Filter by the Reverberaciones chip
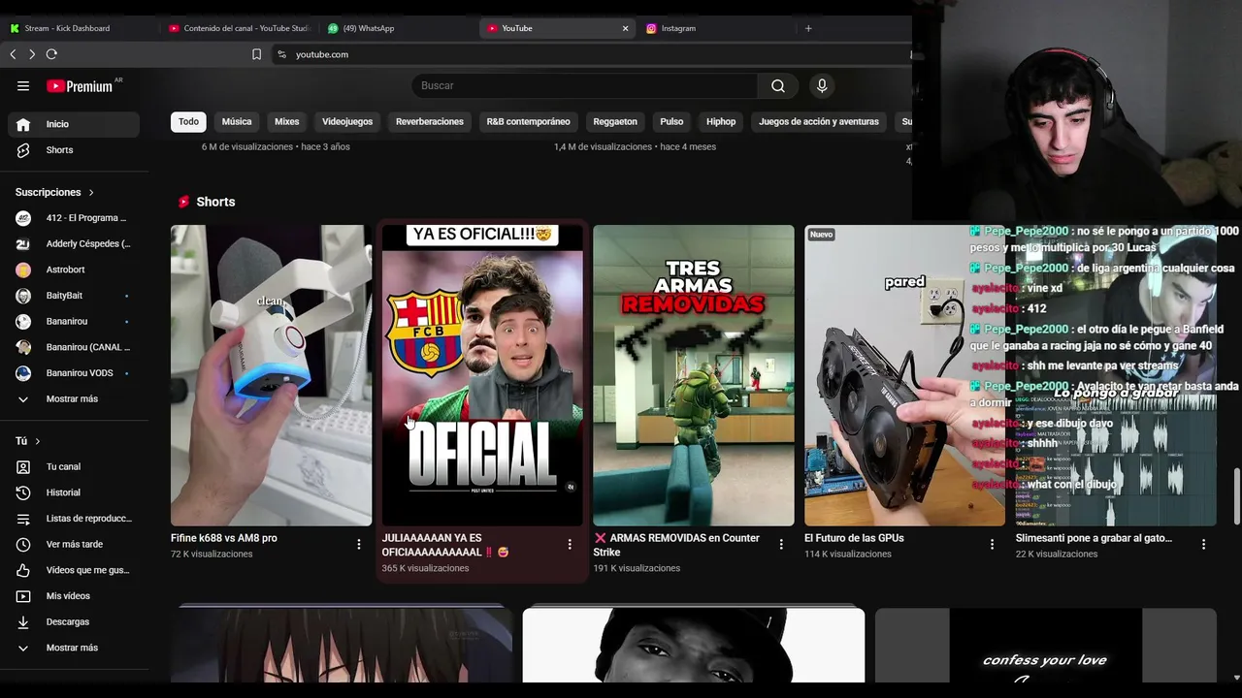1242x698 pixels. pyautogui.click(x=430, y=121)
